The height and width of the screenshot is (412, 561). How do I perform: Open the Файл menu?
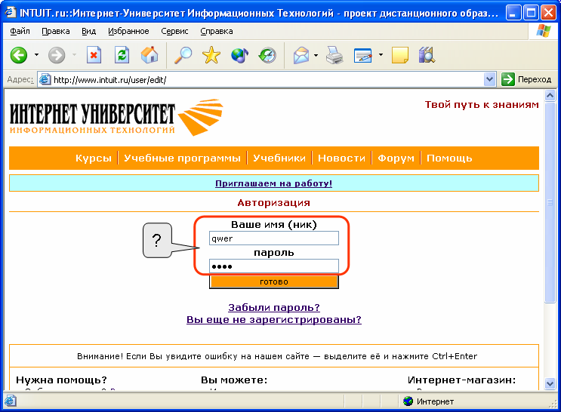tap(20, 31)
